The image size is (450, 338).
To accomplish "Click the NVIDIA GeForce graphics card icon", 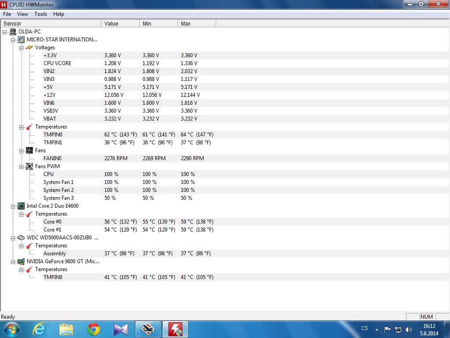I will point(21,261).
